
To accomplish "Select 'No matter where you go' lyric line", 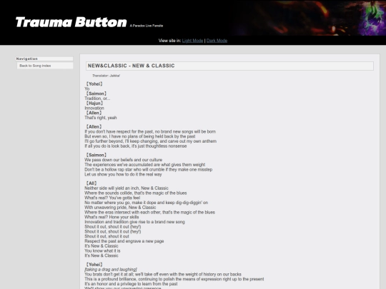I will point(147,203).
